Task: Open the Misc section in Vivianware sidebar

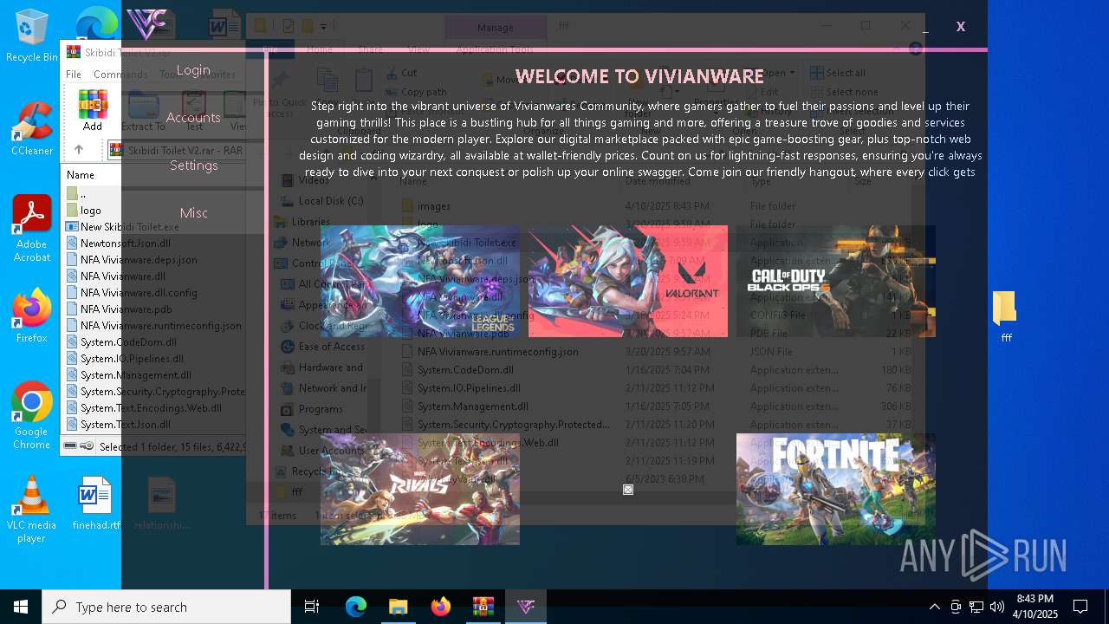Action: coord(193,213)
